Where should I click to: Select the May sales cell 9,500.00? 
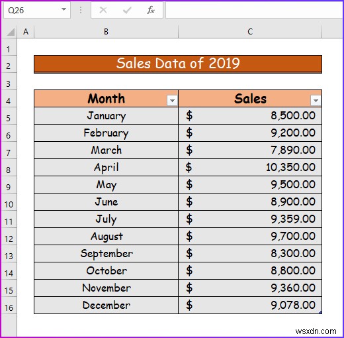click(250, 185)
